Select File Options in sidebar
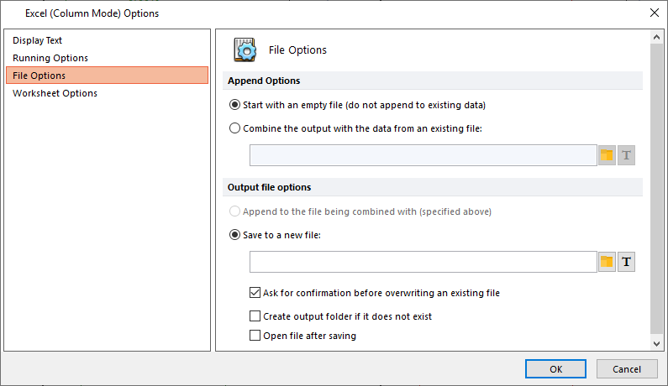Image resolution: width=668 pixels, height=386 pixels. coord(107,76)
